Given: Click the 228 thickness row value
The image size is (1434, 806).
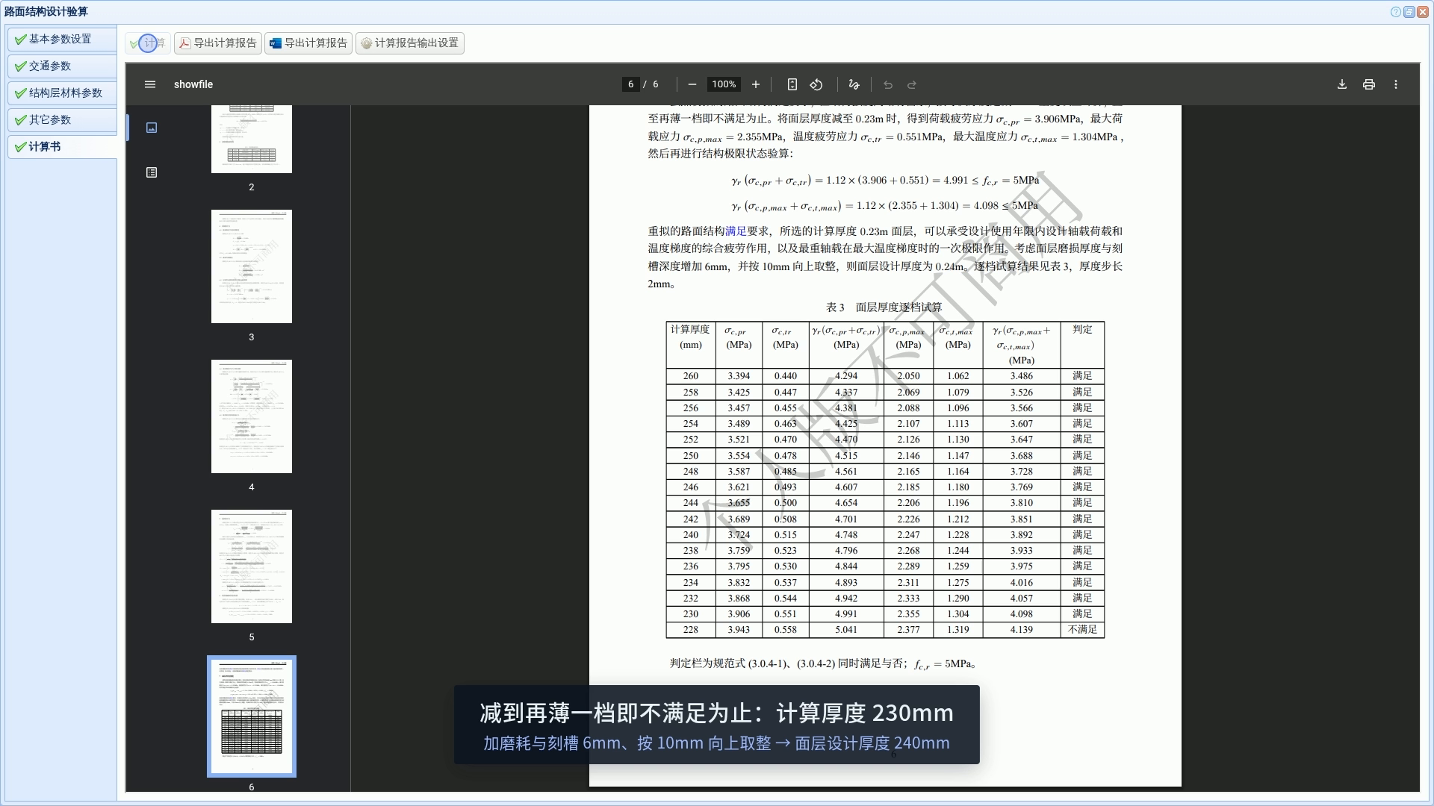Looking at the screenshot, I should pyautogui.click(x=691, y=630).
